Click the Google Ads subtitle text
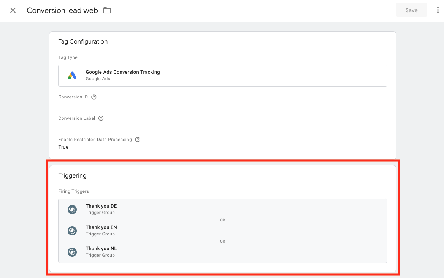 point(98,79)
